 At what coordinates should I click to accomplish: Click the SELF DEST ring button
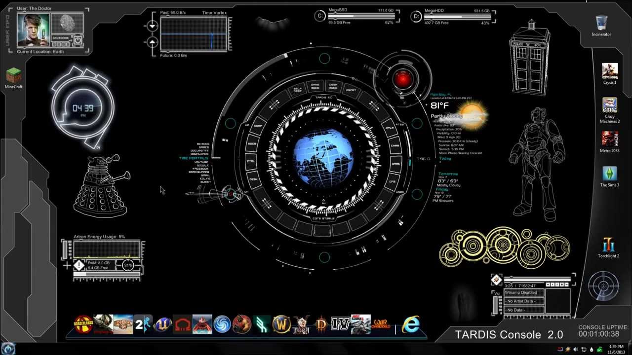coord(297,90)
